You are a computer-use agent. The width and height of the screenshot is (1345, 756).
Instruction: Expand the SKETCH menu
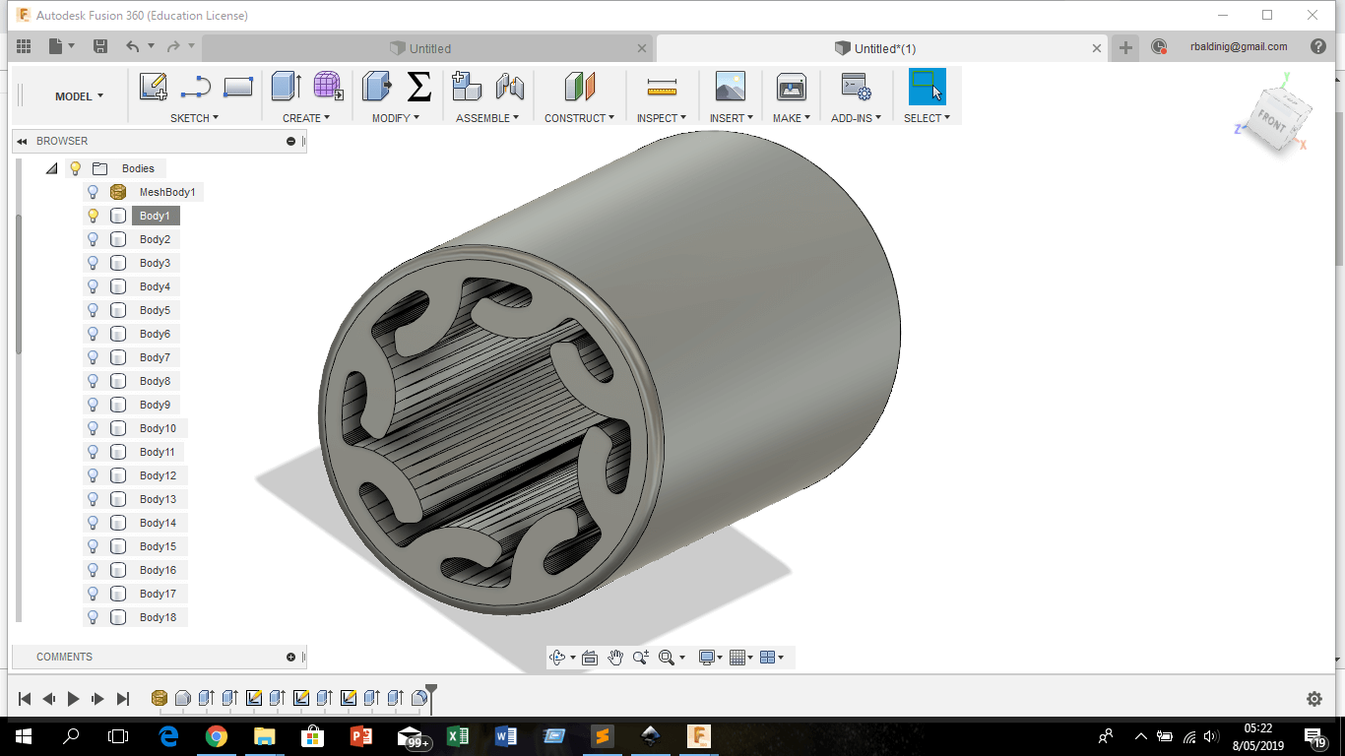pos(194,118)
